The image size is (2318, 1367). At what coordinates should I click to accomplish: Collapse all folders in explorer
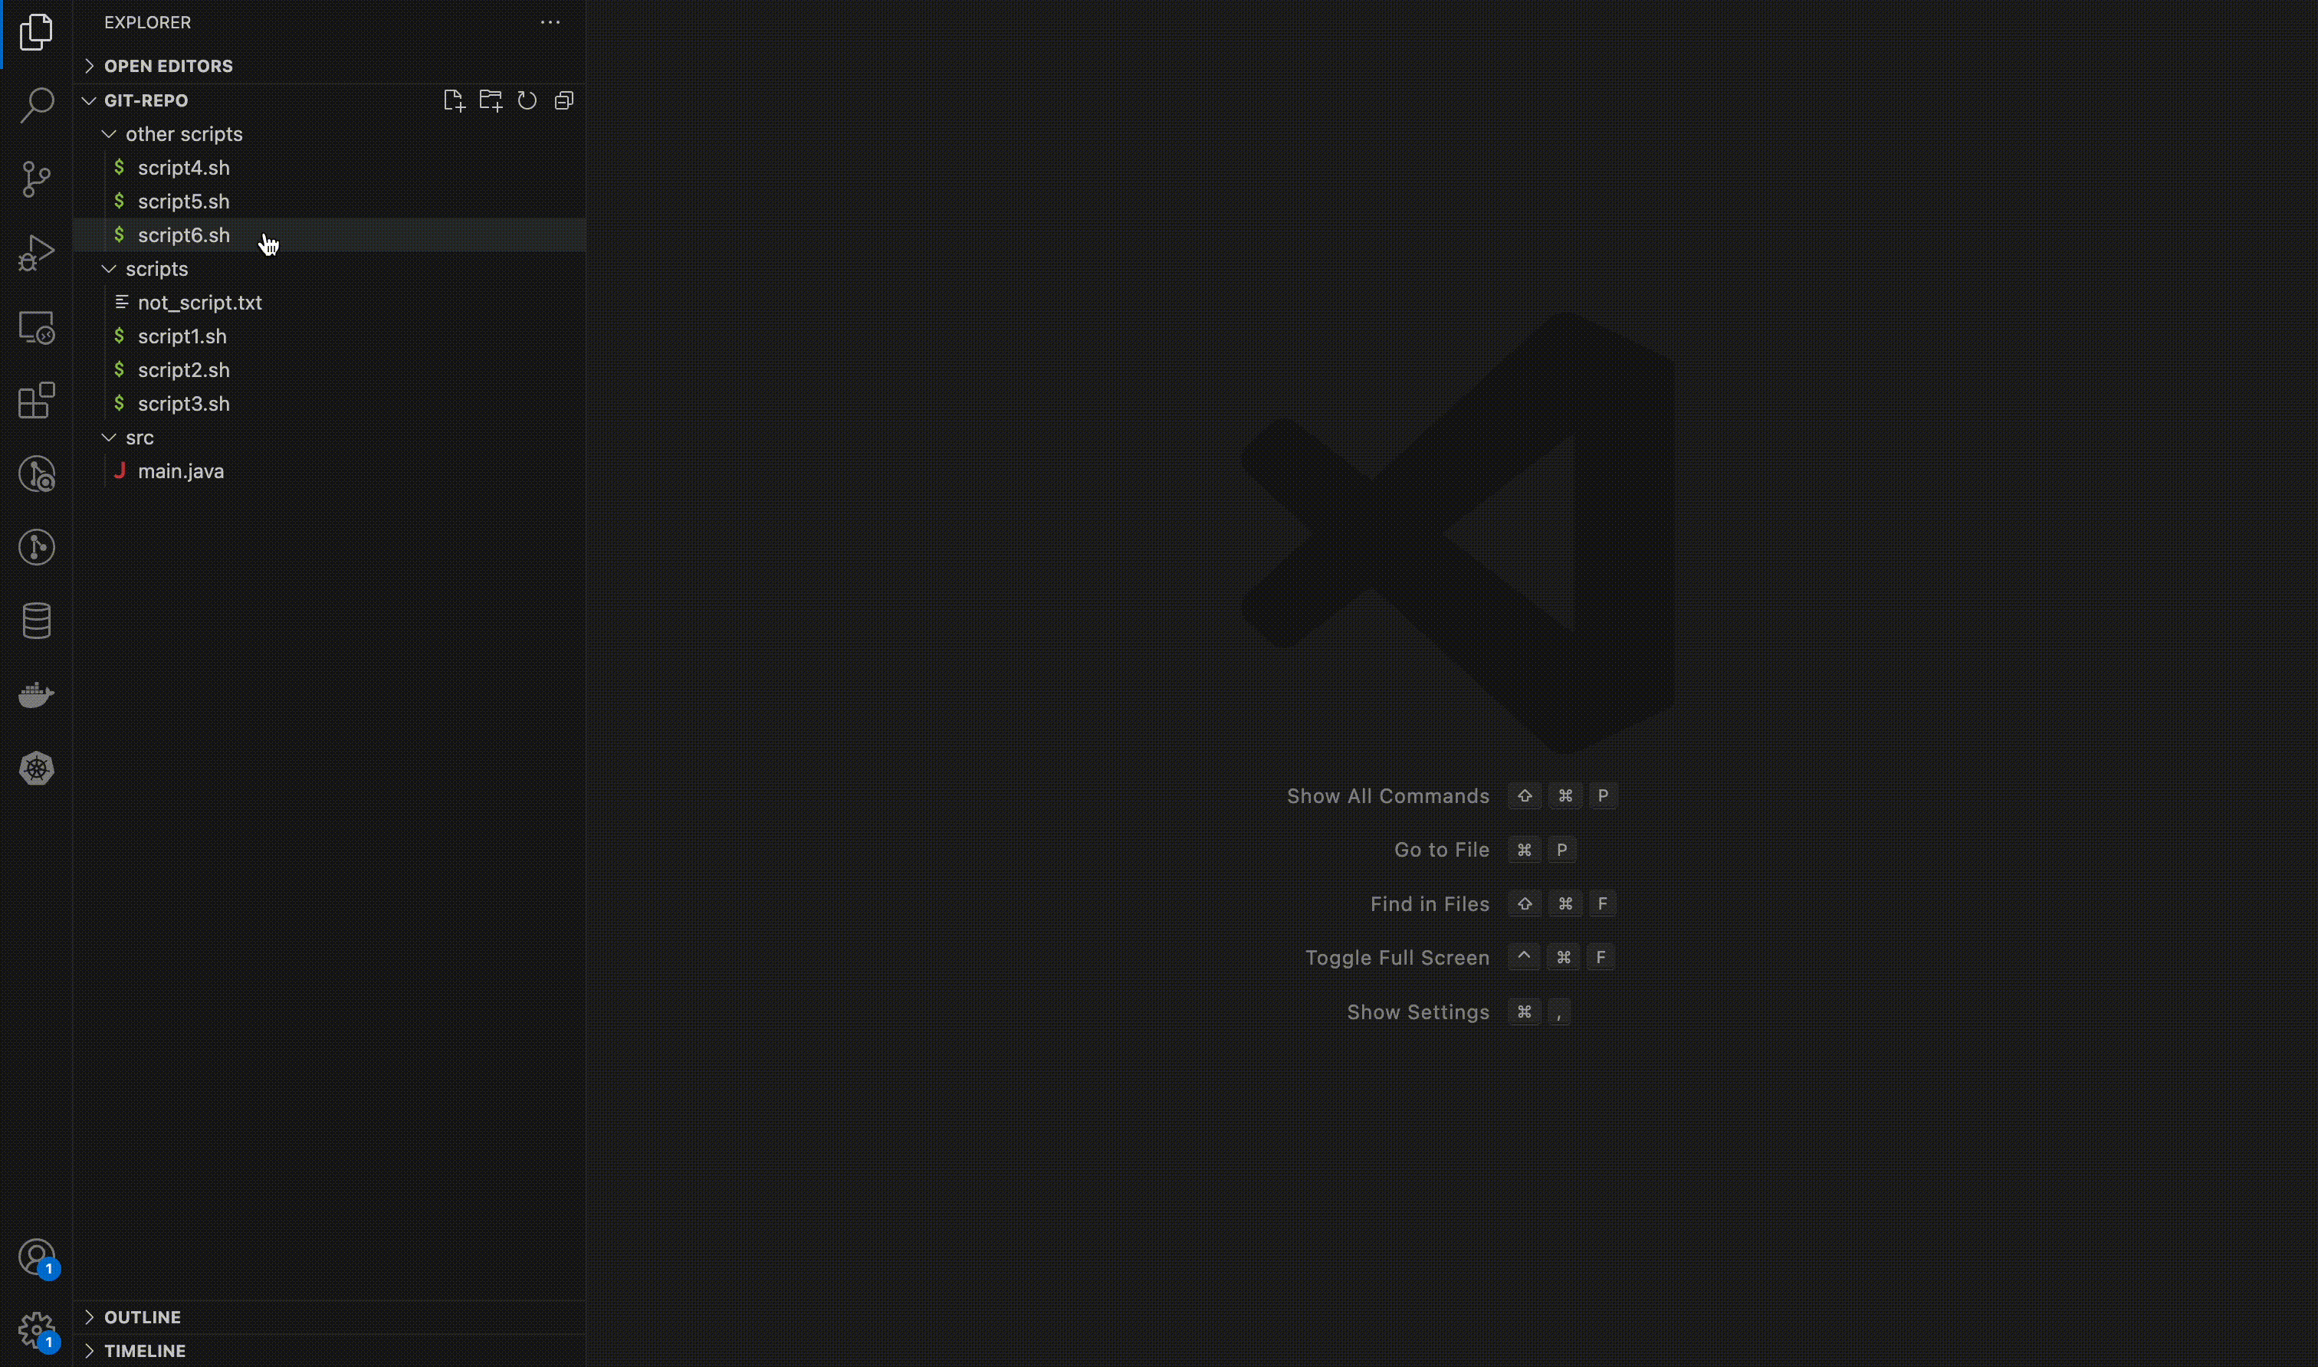564,100
